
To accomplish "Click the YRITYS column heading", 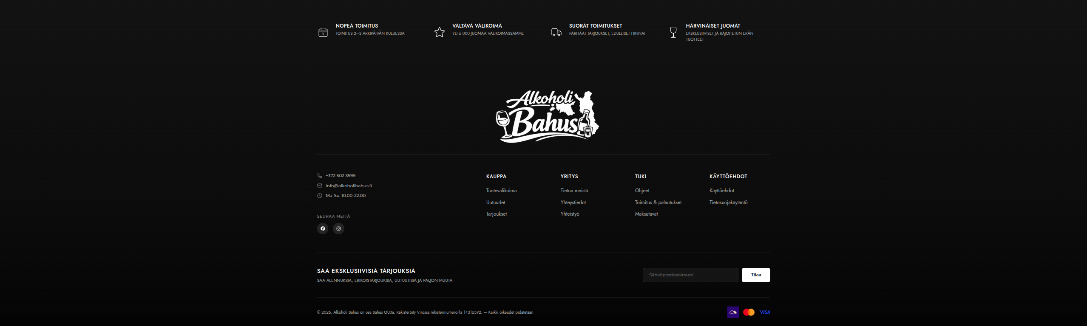I will (x=569, y=177).
